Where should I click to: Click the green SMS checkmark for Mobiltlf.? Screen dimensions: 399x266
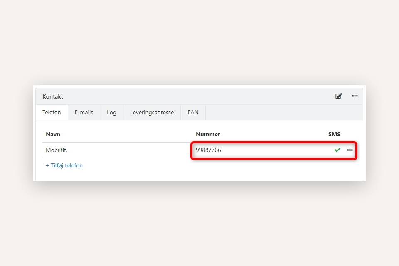[337, 150]
